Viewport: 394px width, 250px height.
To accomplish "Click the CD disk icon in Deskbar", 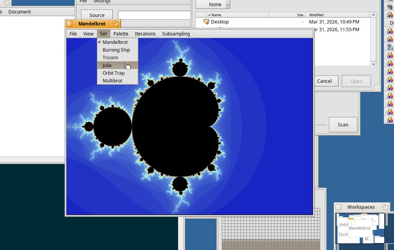I will click(390, 47).
